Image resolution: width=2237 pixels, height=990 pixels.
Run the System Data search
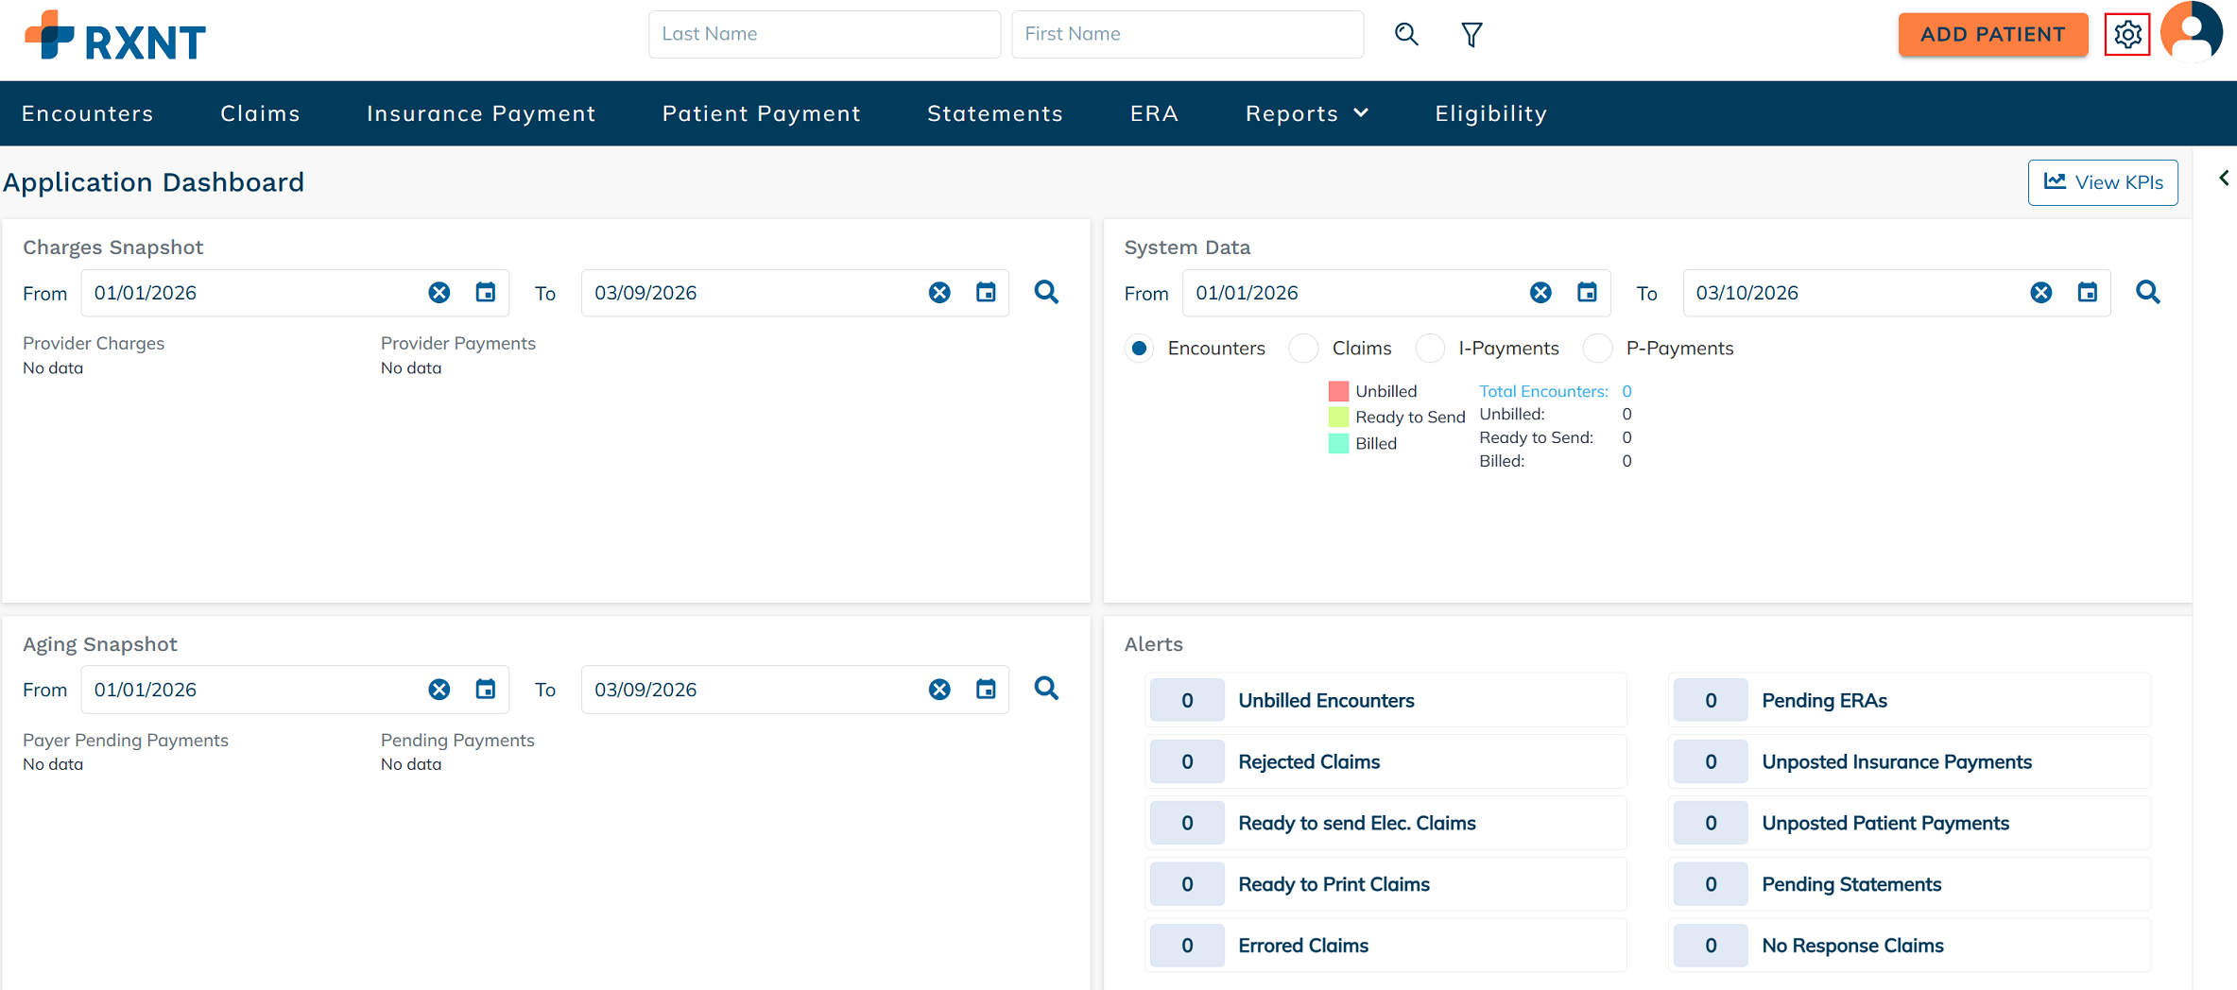[x=2147, y=293]
